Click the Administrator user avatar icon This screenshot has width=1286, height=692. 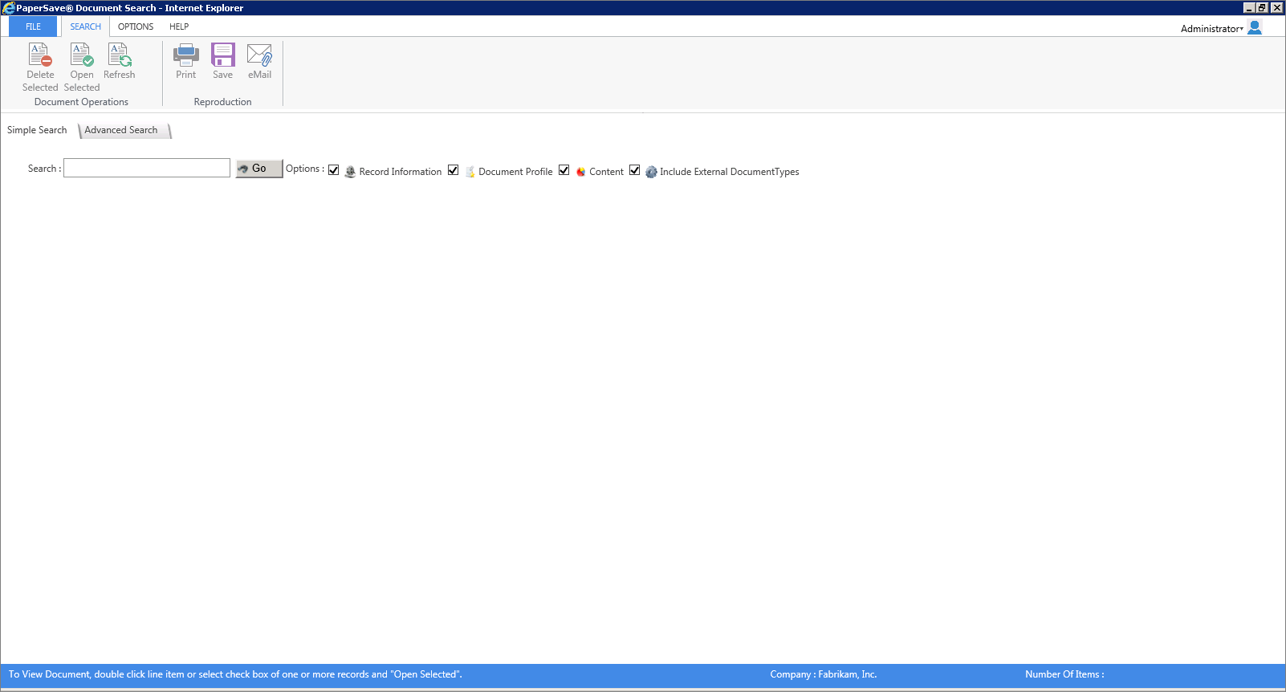click(1255, 27)
